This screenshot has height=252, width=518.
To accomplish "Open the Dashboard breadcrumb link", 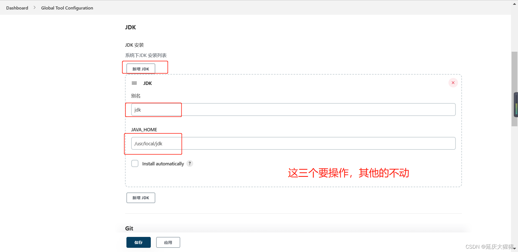I will point(17,8).
